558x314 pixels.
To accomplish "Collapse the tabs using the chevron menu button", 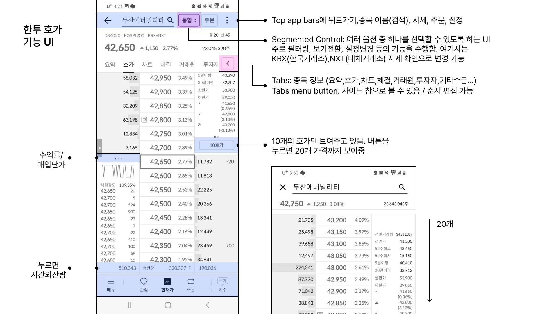I will [x=228, y=64].
